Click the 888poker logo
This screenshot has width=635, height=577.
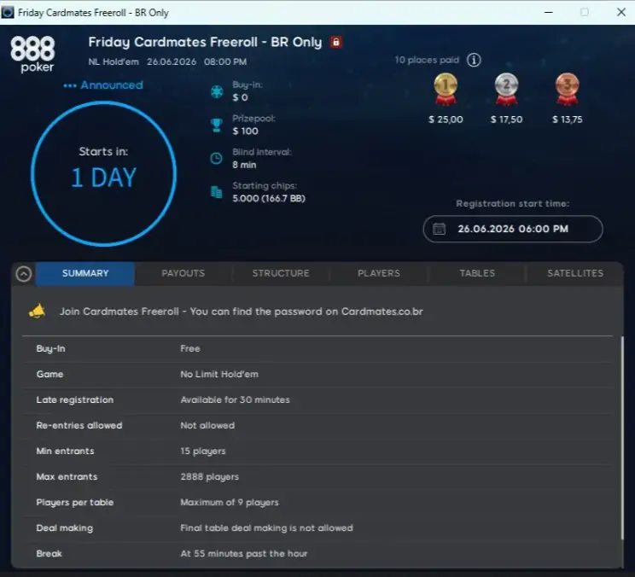pos(32,55)
